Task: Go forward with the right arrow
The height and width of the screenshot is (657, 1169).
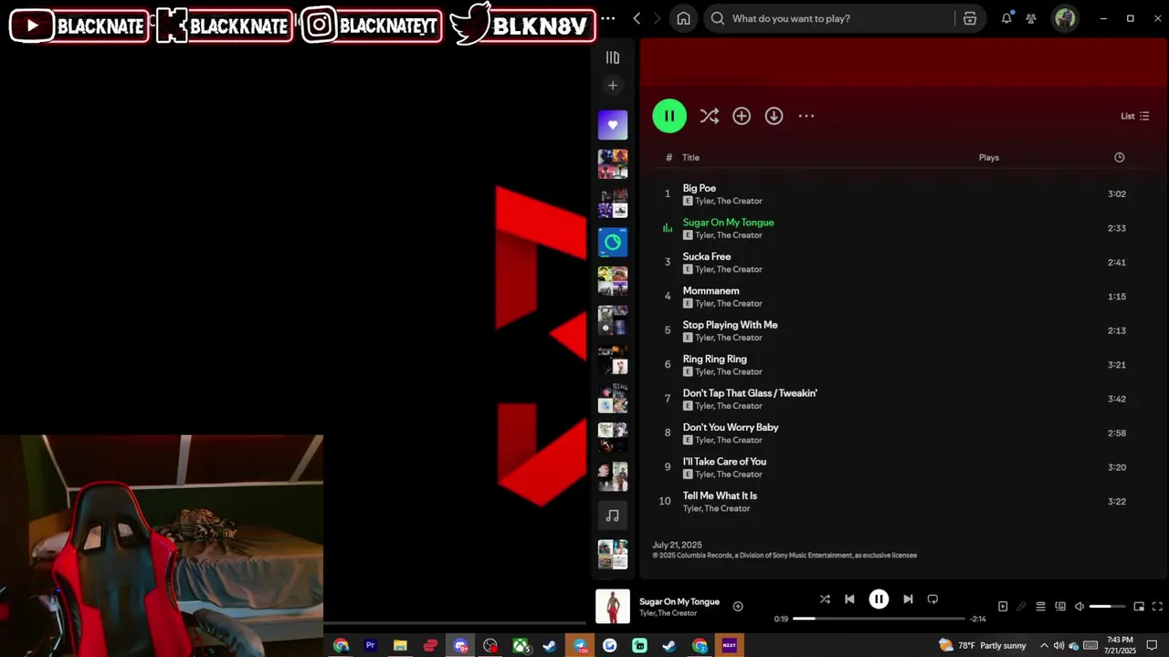Action: [x=657, y=18]
